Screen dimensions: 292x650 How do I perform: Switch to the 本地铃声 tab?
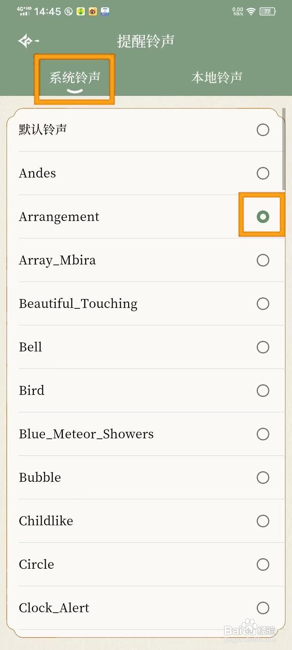coord(217,78)
